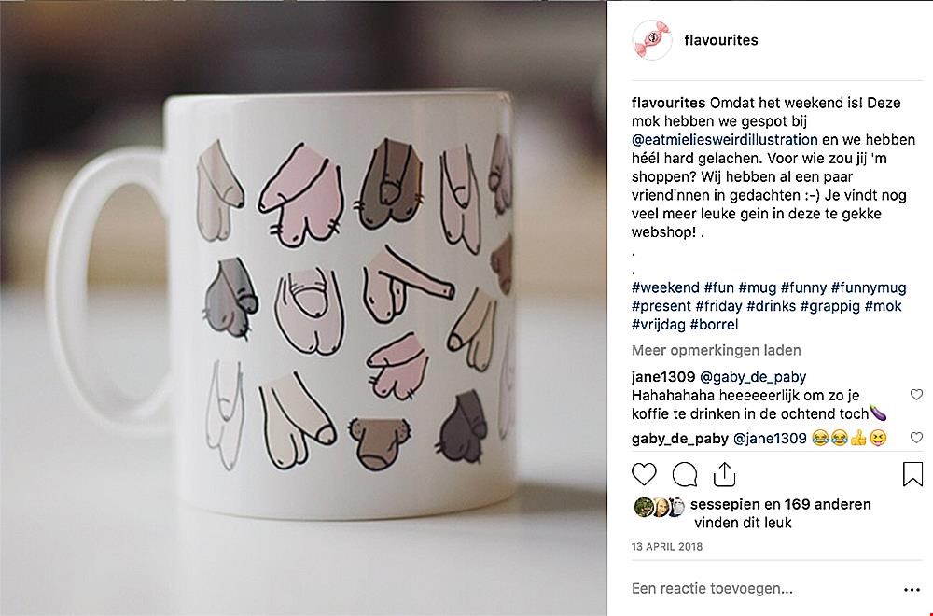Viewport: 933px width, 616px height.
Task: Open the @gaby_de_paby mention in the comment
Action: click(x=753, y=377)
